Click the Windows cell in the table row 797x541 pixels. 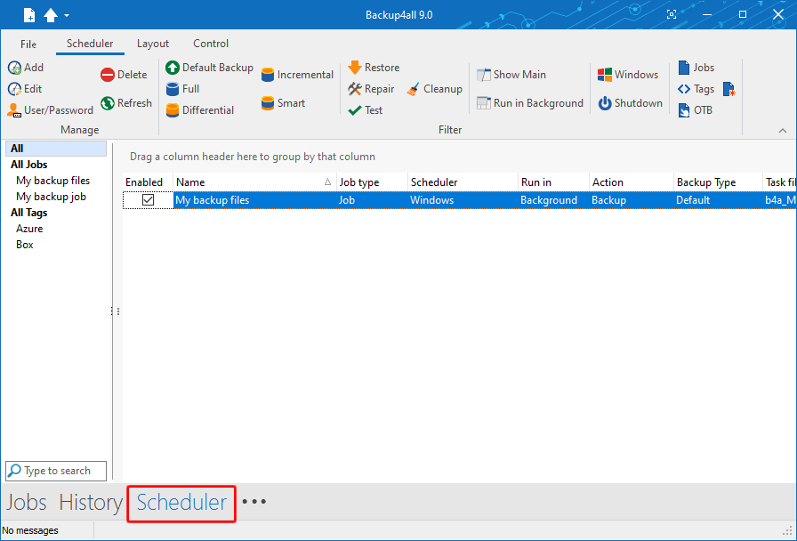click(463, 200)
